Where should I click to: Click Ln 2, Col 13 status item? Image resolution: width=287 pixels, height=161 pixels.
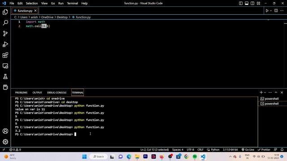coord(154,150)
